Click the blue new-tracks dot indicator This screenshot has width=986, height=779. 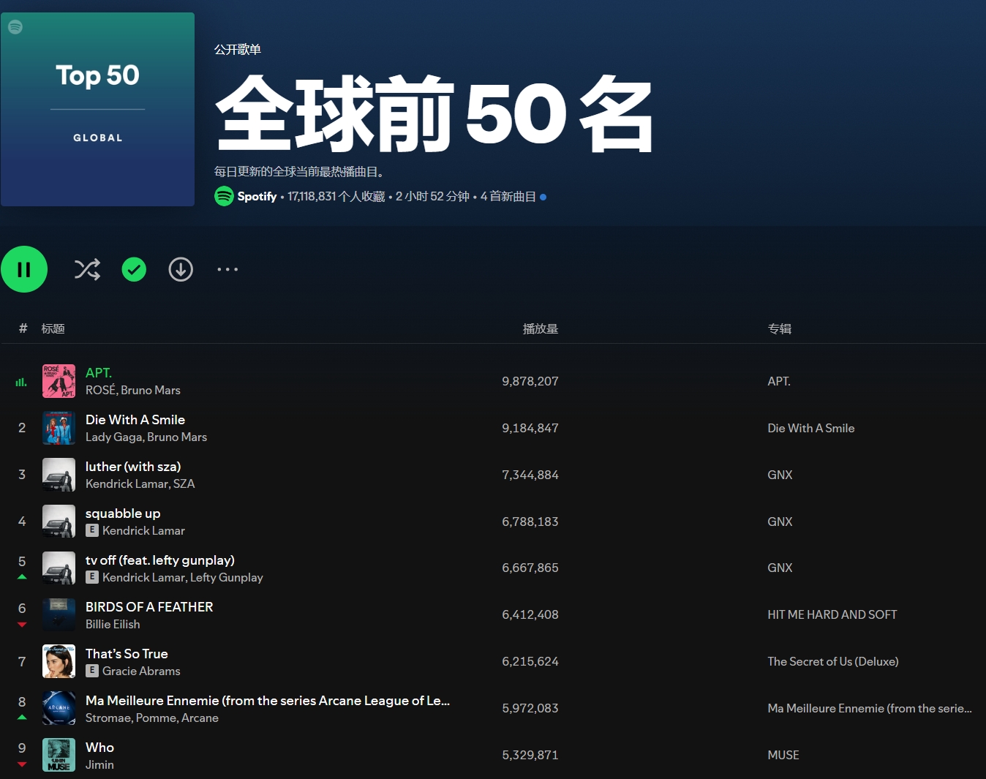543,197
